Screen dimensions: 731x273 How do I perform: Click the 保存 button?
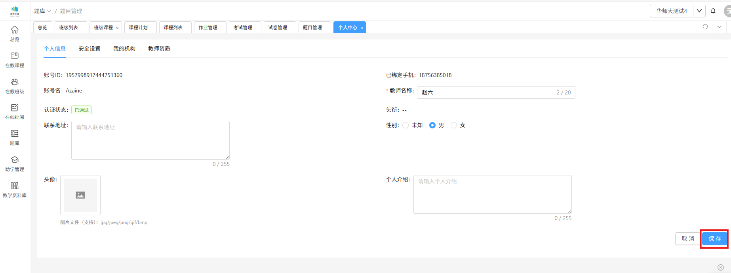(714, 239)
